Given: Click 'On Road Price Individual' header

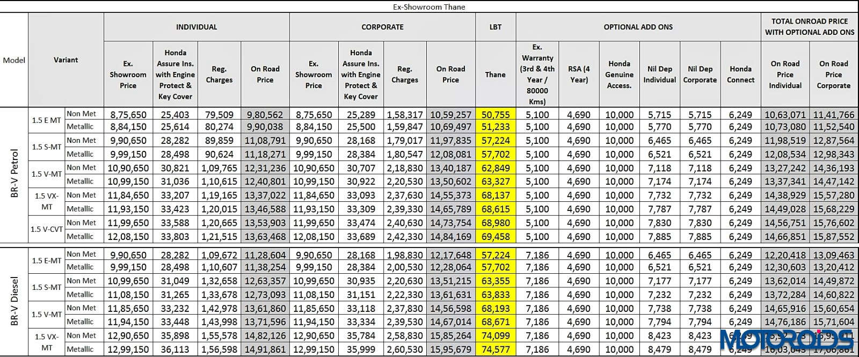Looking at the screenshot, I should pyautogui.click(x=785, y=75).
